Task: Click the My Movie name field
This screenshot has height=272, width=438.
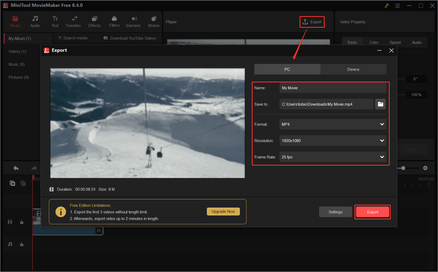Action: [x=333, y=88]
